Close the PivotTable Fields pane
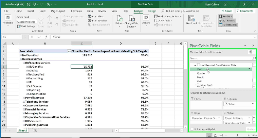The image size is (258, 138). click(253, 46)
